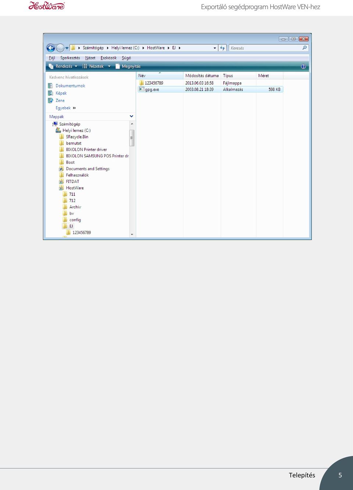The image size is (353, 490).
Task: Click the Refresh button next to address bar
Action: coord(222,48)
